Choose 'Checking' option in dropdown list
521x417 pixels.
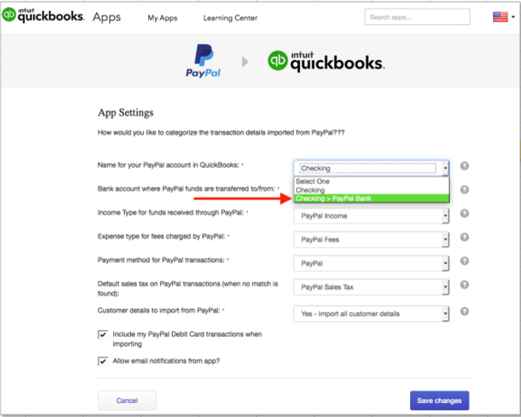(372, 190)
